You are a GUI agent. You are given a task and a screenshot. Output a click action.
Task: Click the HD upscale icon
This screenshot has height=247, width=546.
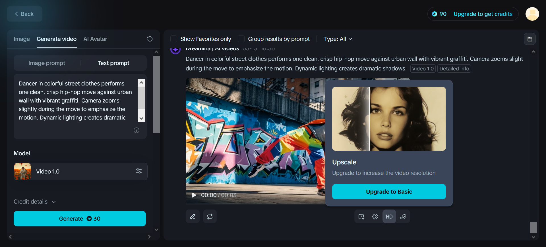click(x=389, y=217)
